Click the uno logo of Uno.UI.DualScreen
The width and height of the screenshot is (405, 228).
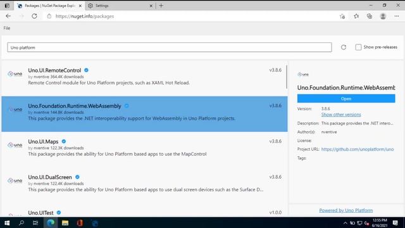pos(15,180)
